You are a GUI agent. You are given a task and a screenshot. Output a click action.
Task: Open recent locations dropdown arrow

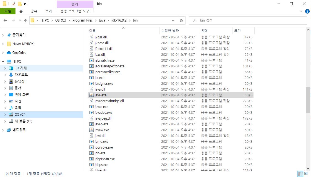tap(20, 20)
